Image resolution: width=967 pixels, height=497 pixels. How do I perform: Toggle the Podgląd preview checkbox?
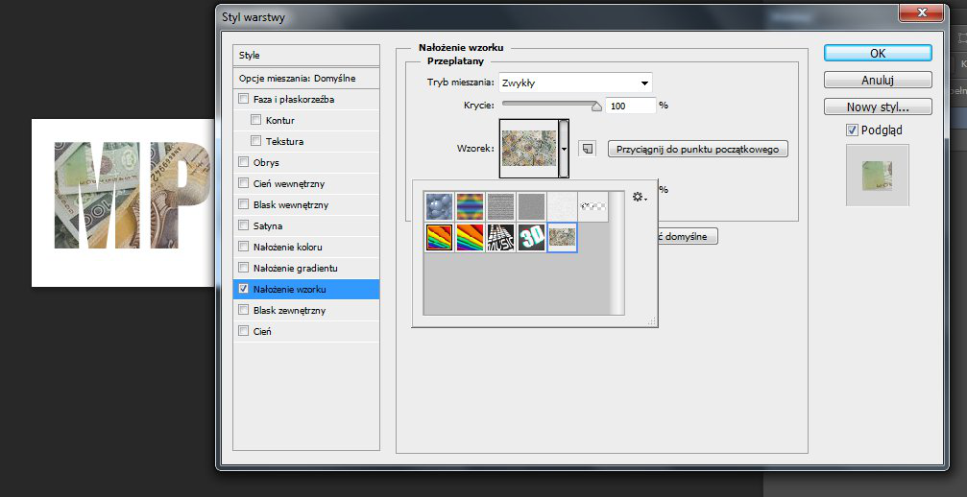[x=852, y=130]
